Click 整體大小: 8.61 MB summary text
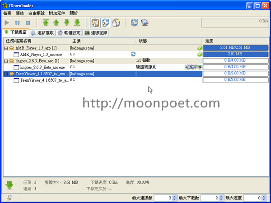 point(61,182)
